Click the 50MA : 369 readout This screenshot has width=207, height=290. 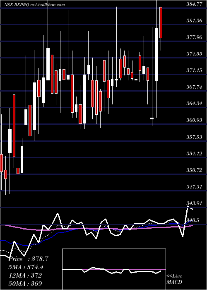[25, 283]
